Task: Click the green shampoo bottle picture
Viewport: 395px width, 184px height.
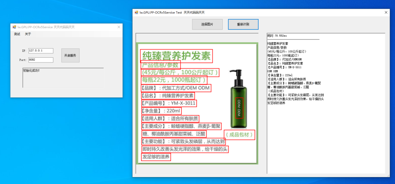Action: pos(238,99)
